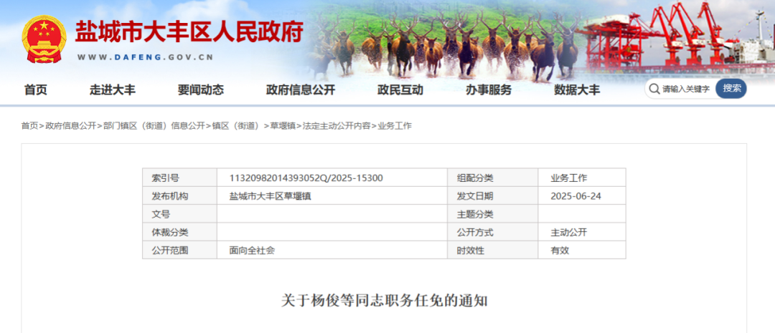Open 镇区（街道） breadcrumb link
The width and height of the screenshot is (775, 333).
pos(236,126)
